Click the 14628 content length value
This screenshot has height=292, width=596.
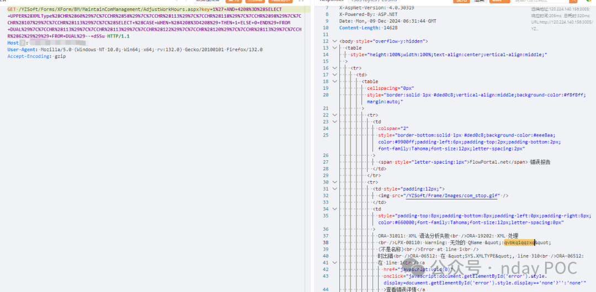coord(390,28)
